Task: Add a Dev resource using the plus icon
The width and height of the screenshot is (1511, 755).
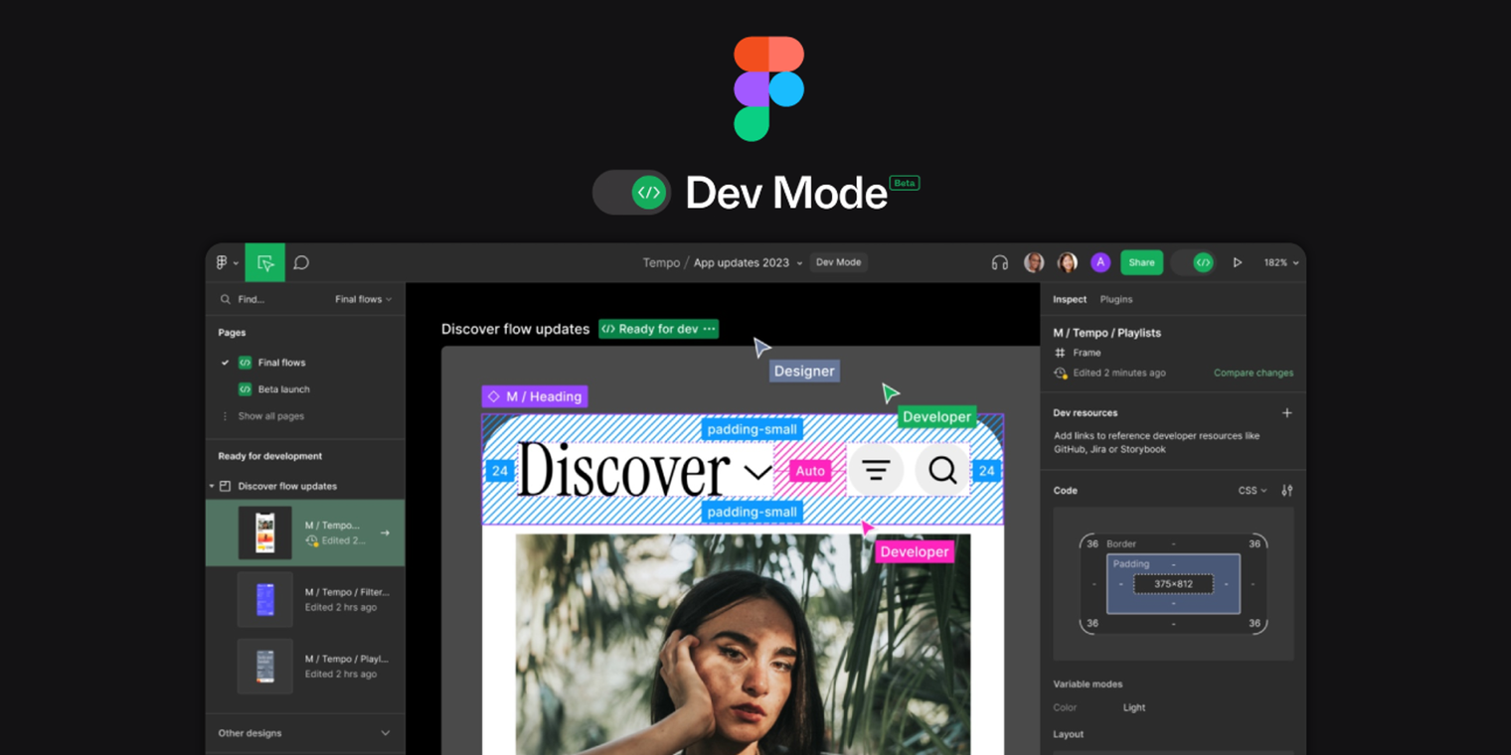Action: coord(1287,412)
